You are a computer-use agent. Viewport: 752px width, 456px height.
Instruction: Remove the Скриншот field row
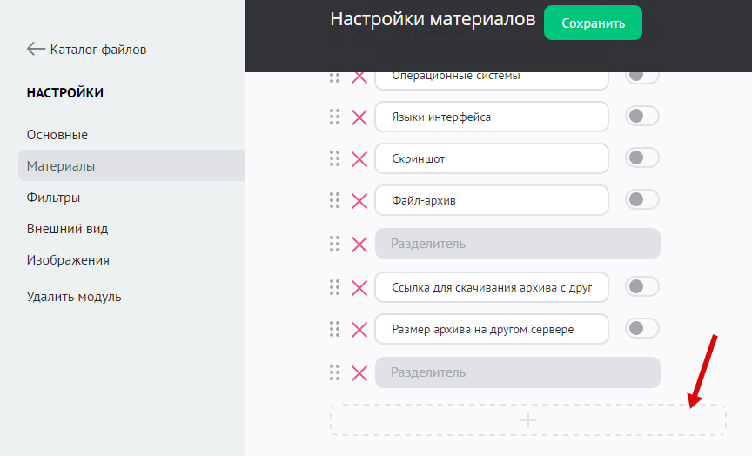pos(359,158)
